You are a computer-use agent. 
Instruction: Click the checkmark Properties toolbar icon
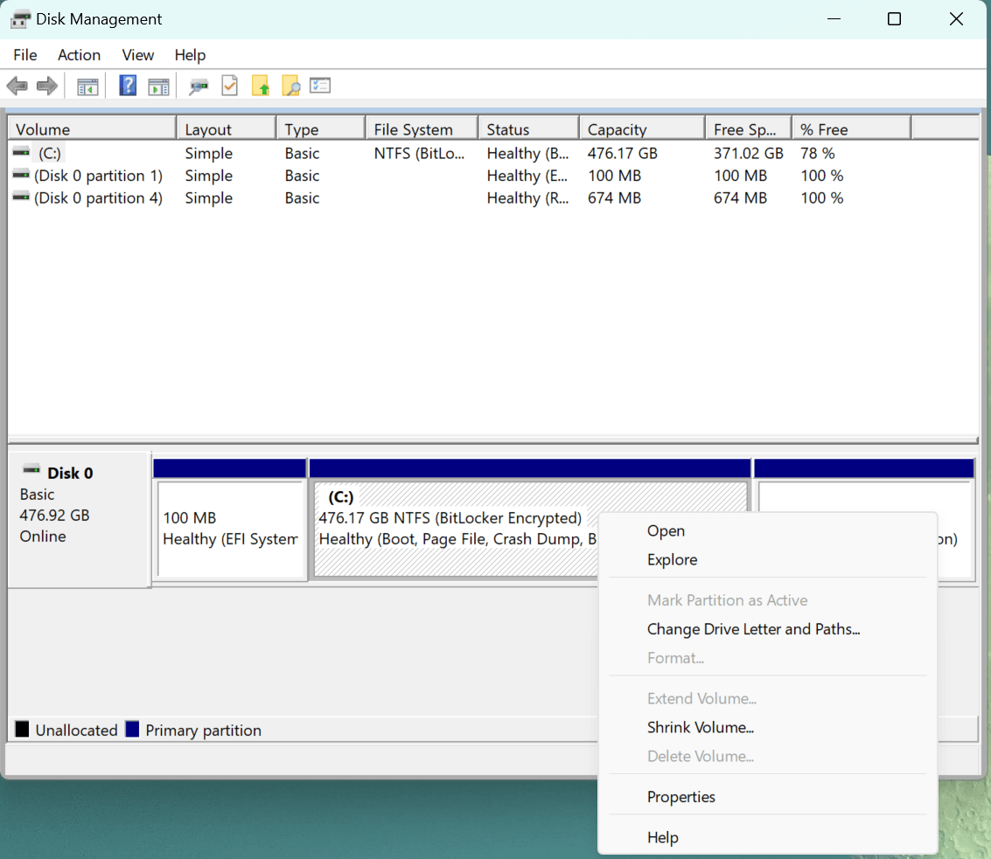[230, 86]
